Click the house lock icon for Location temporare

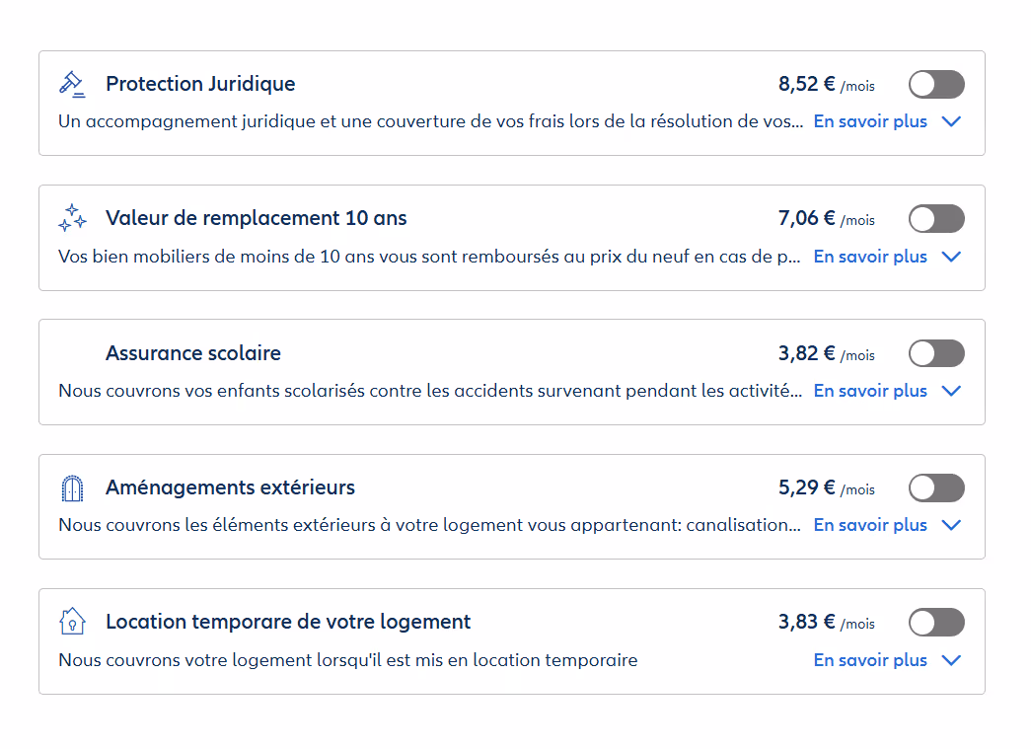(x=72, y=622)
